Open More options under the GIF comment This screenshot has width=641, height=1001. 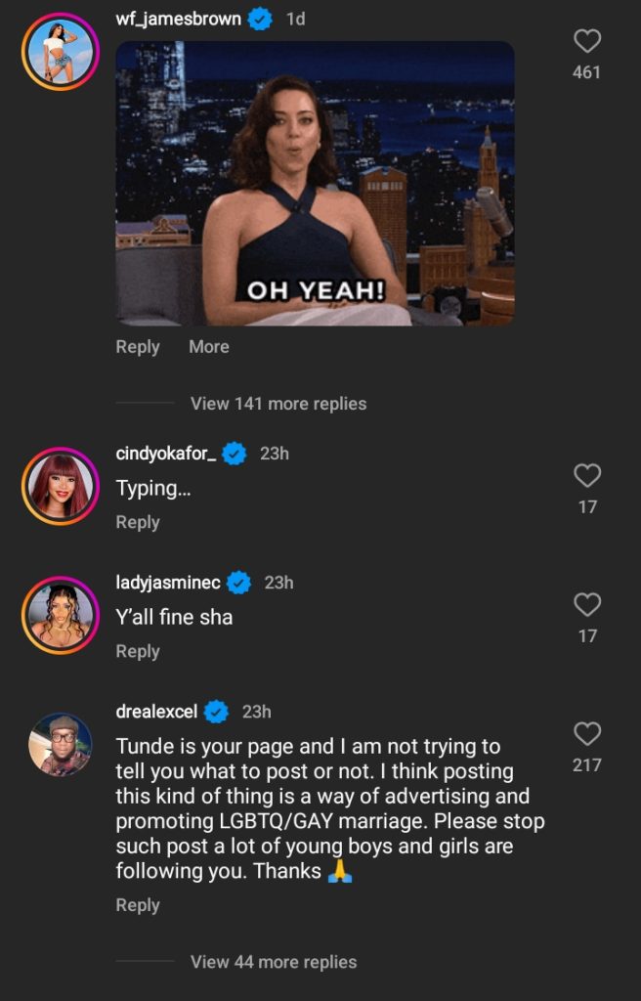(209, 347)
